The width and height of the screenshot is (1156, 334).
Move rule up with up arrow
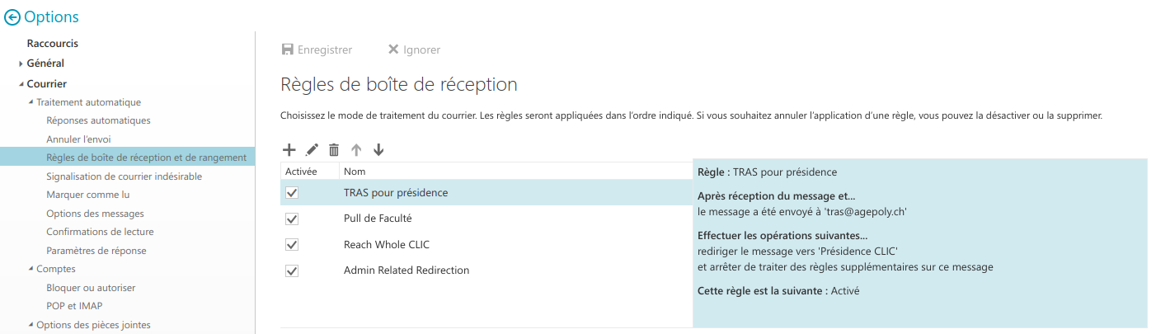[356, 149]
